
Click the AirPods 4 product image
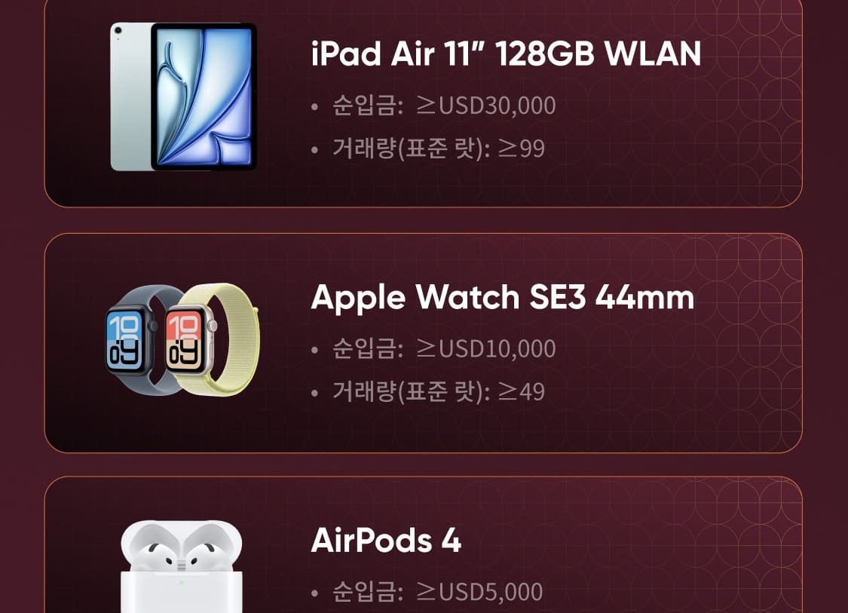[182, 566]
